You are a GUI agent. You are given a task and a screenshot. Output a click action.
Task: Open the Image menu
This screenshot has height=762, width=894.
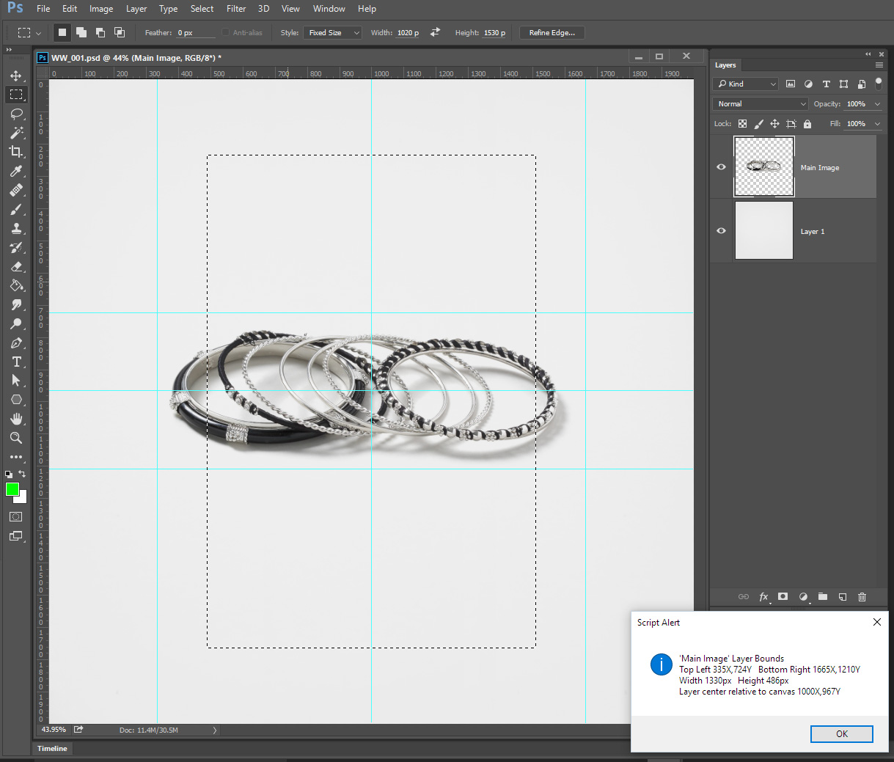[101, 9]
